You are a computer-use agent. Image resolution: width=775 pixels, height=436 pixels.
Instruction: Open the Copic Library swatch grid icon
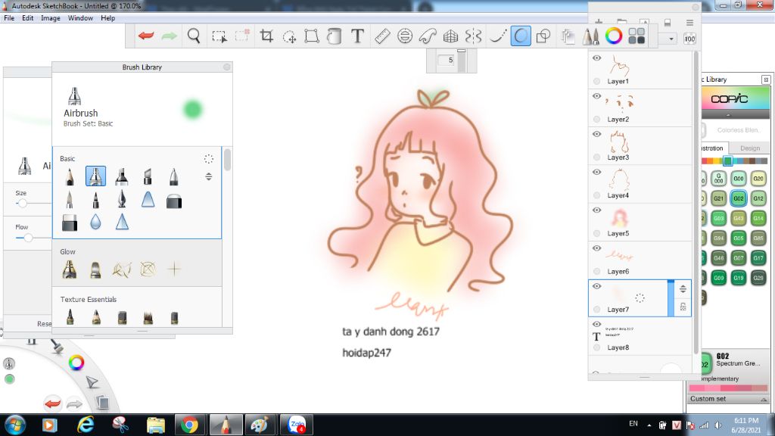coord(636,36)
